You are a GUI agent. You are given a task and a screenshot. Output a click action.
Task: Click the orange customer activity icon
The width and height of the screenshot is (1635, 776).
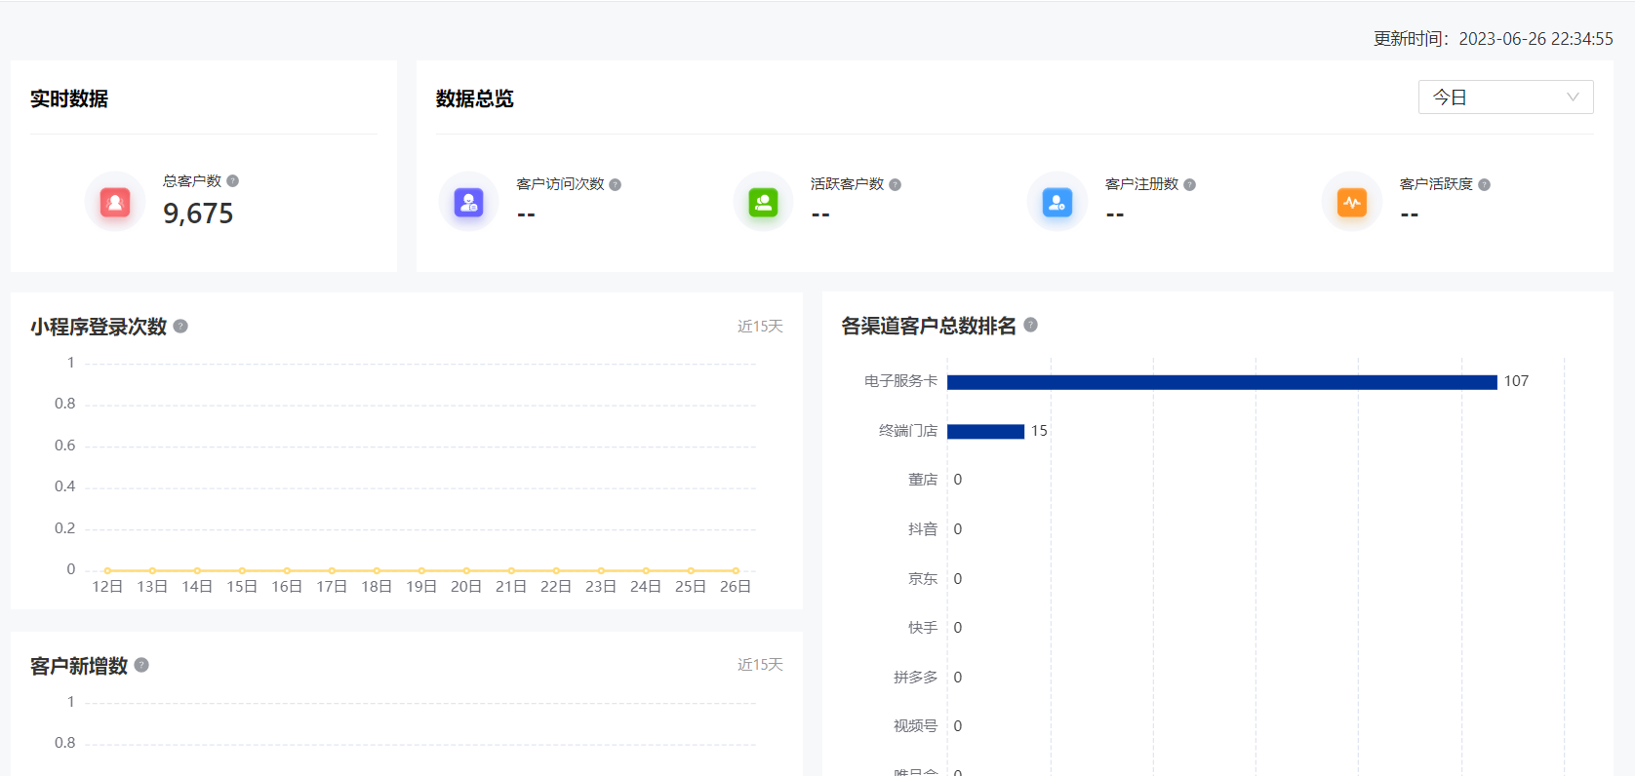1352,202
